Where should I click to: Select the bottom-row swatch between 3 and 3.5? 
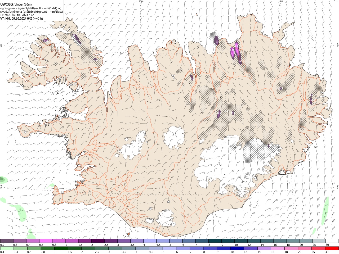(115, 248)
